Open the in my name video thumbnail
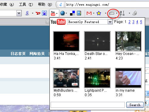 (128, 78)
